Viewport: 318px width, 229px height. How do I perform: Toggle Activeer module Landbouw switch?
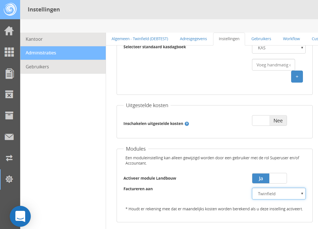(x=269, y=178)
